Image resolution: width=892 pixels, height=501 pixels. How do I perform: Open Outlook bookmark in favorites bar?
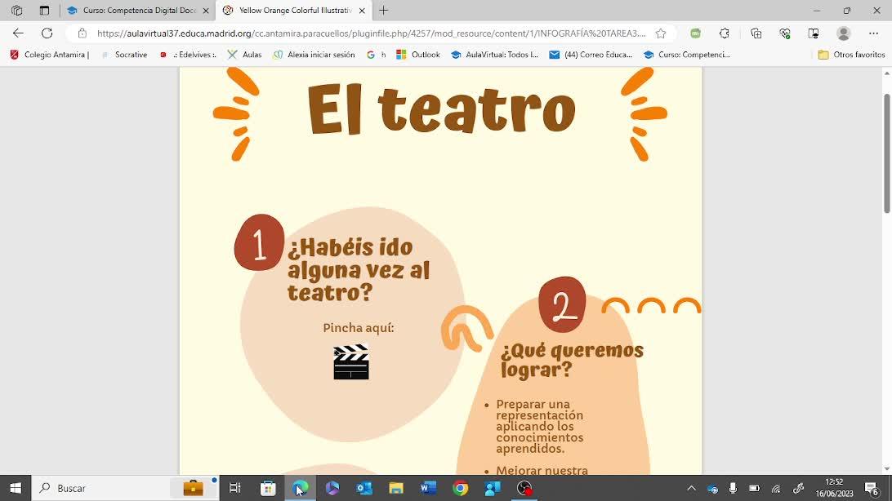tap(418, 55)
